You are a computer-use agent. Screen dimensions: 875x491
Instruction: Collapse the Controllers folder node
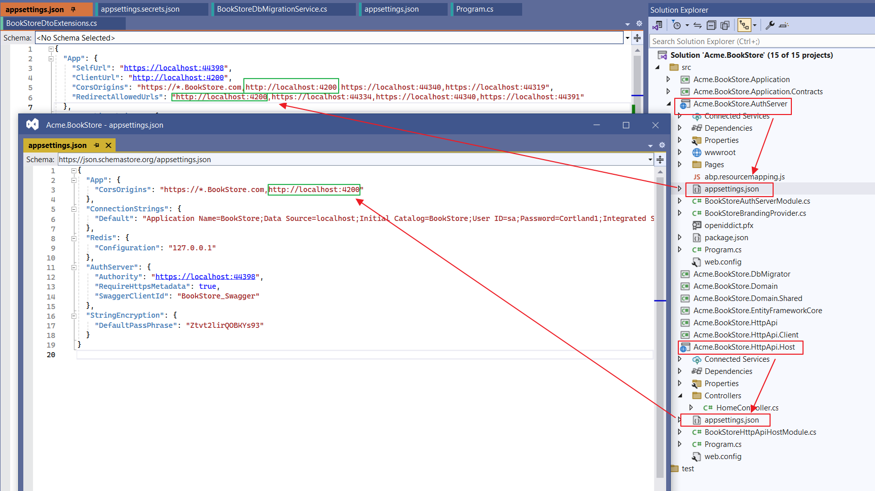point(680,396)
